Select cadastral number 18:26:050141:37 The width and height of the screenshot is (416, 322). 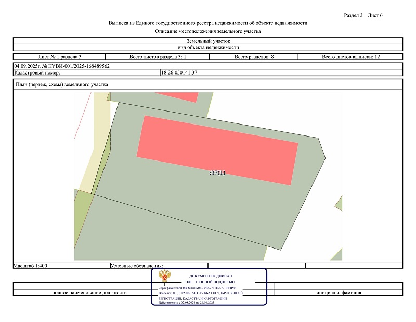(179, 72)
